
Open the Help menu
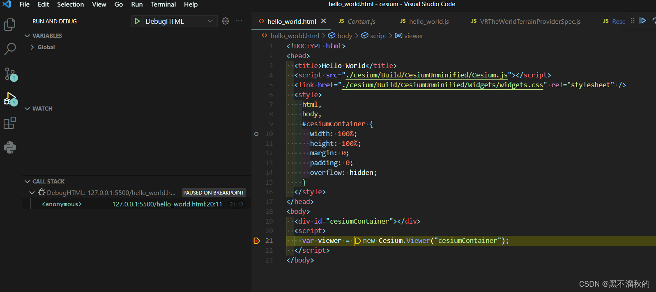click(x=191, y=5)
